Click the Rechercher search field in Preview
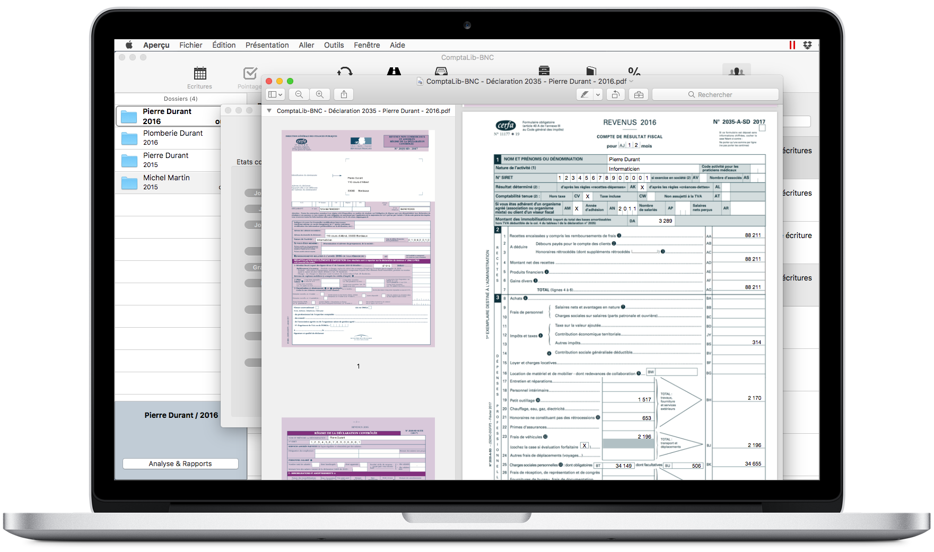 tap(715, 94)
